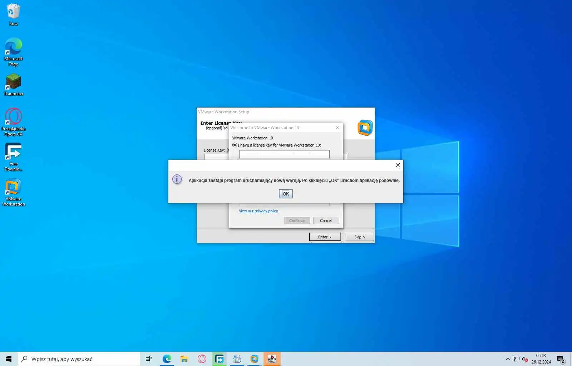Select the Przeglądarka Opera GX desktop shortcut
This screenshot has width=572, height=366.
[14, 122]
